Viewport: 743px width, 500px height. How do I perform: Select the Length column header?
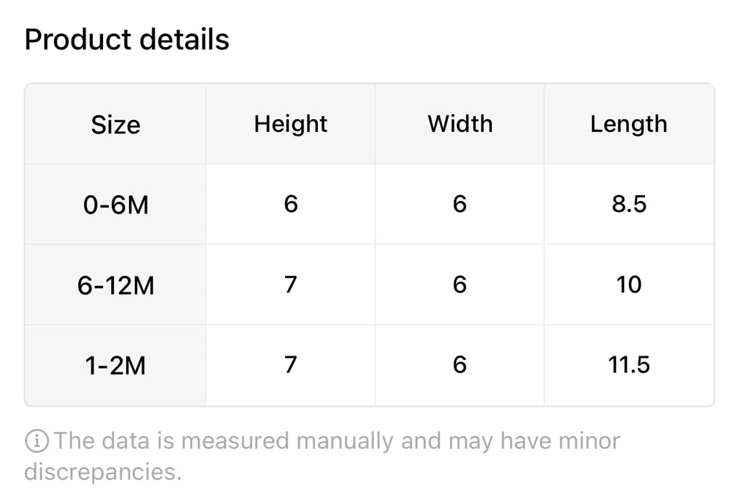click(628, 124)
